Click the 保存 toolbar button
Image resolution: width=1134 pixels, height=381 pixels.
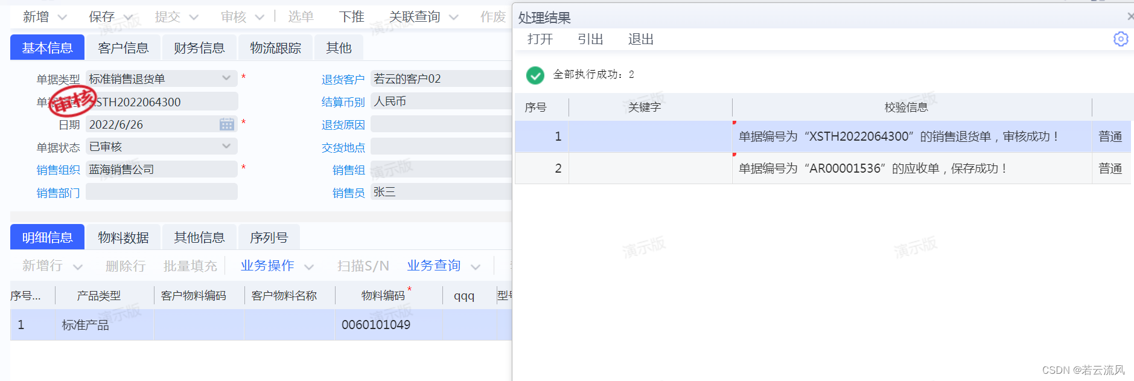tap(101, 17)
